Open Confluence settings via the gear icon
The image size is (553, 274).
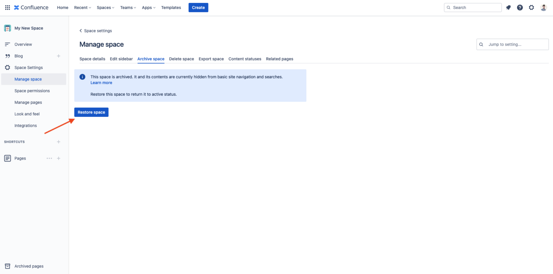(x=531, y=7)
